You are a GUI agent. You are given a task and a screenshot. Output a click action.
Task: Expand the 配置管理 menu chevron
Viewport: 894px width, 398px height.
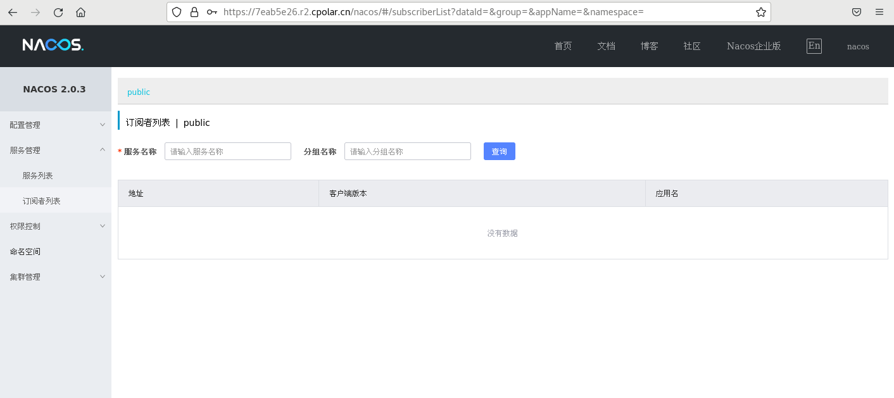[x=103, y=125]
